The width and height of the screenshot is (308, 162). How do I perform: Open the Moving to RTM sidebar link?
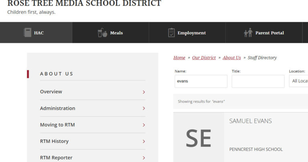pos(57,125)
